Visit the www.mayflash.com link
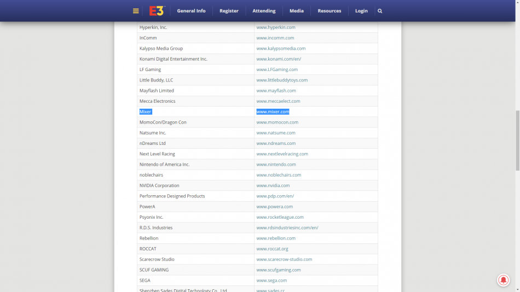 coord(276,90)
